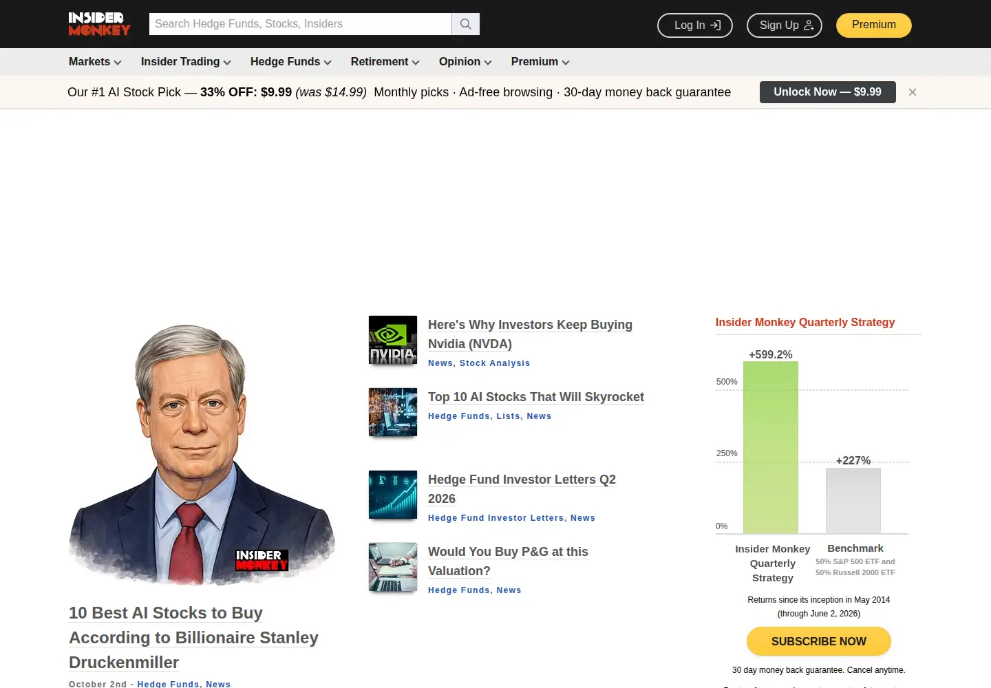Click Hedge Fund Investor Letters category tag
991x688 pixels.
(495, 518)
